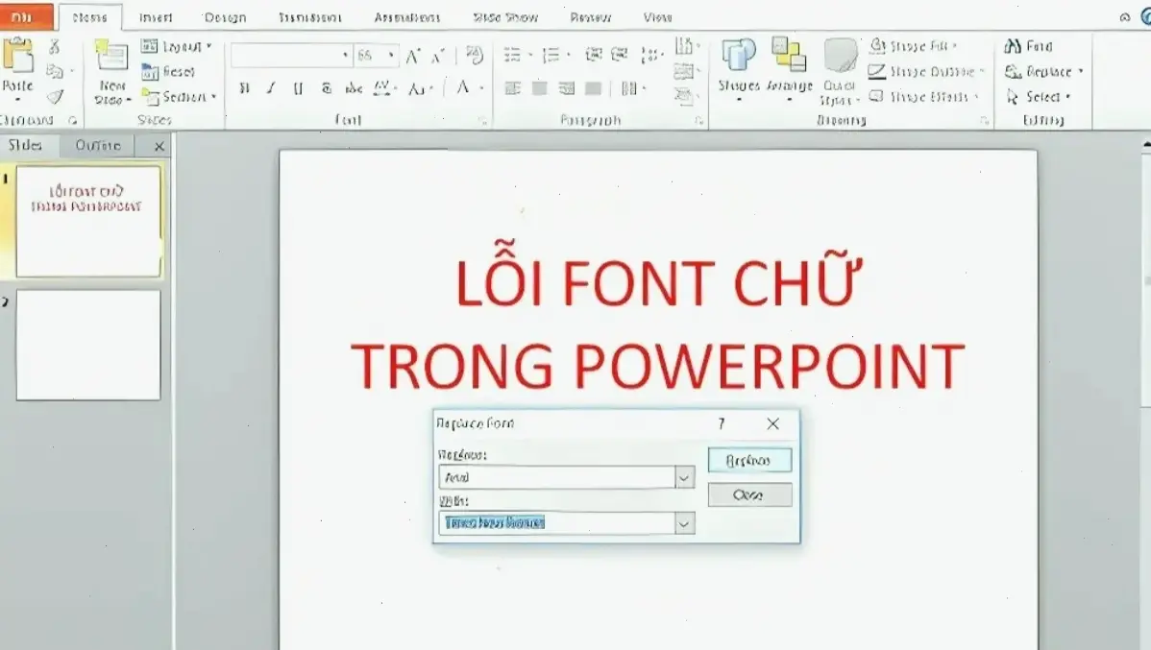Switch to the Slide Show tab
Screen dimensions: 1151x650
point(505,17)
